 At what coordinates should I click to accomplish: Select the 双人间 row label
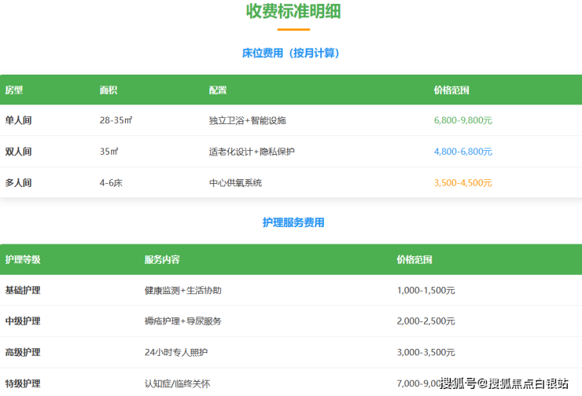coord(19,152)
